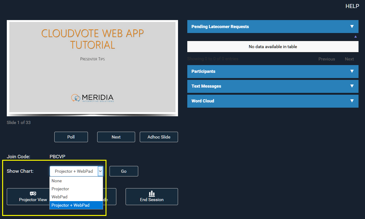
Task: Click the Poll button
Action: 71,137
